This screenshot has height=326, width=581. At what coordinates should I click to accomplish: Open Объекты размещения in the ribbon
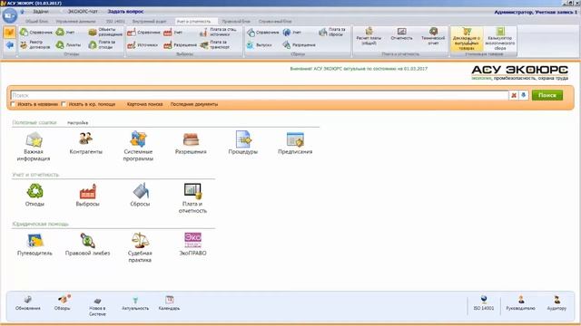pos(105,33)
